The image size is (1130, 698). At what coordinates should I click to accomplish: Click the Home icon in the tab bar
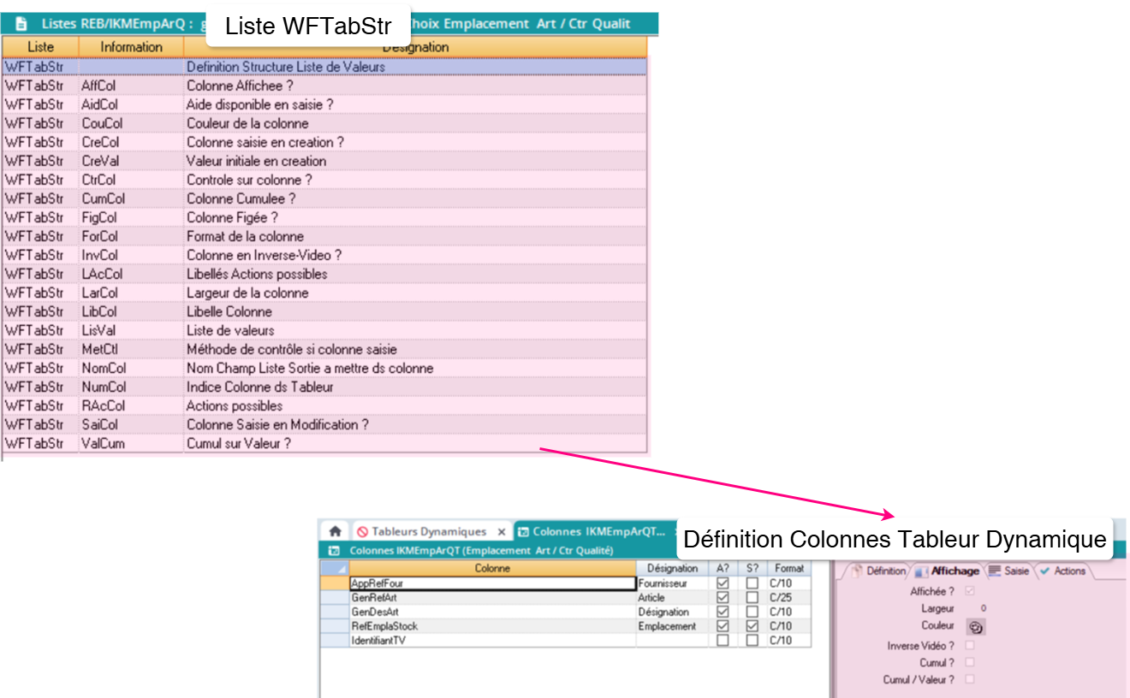336,530
